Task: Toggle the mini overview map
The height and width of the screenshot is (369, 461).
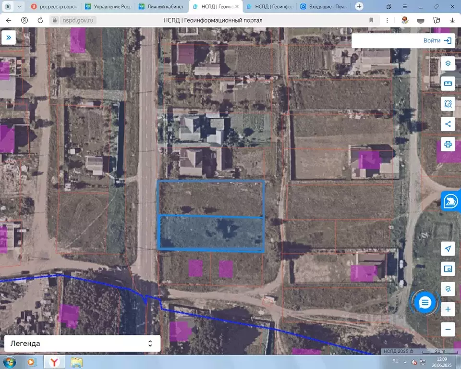Action: [448, 269]
